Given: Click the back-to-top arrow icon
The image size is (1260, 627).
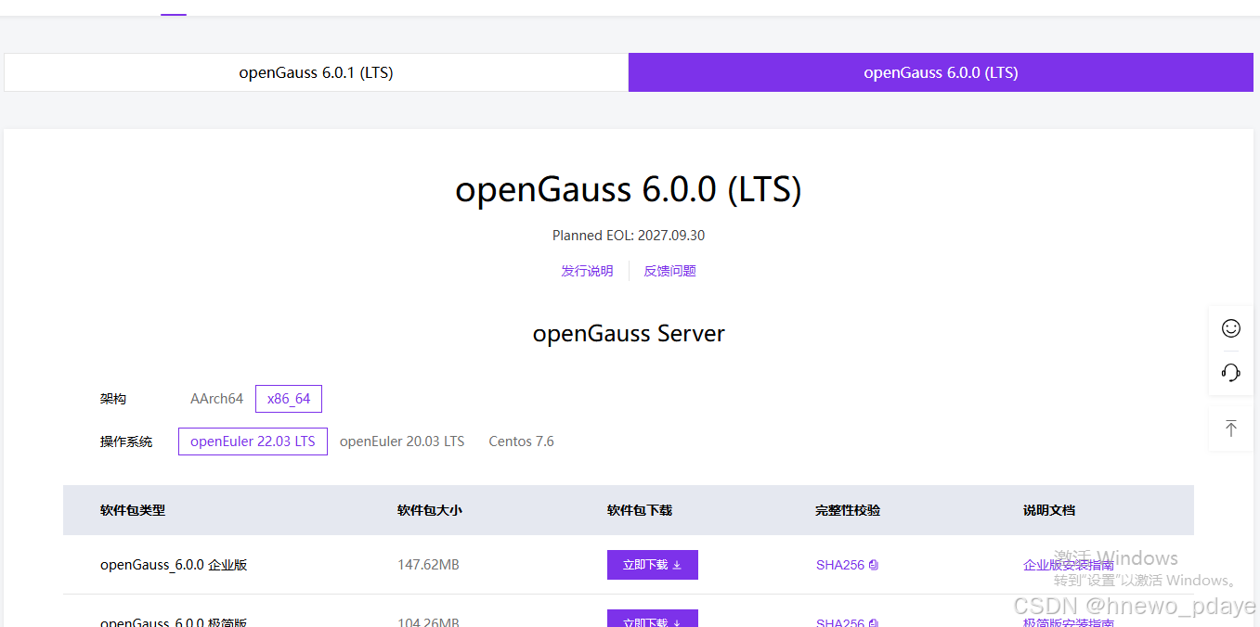Looking at the screenshot, I should pos(1231,429).
